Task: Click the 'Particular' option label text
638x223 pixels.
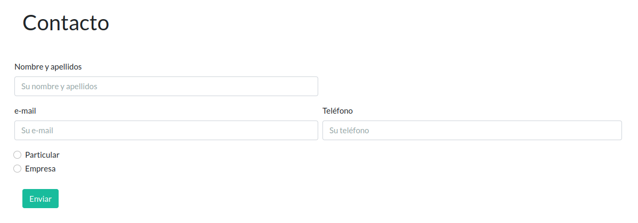Action: click(42, 155)
